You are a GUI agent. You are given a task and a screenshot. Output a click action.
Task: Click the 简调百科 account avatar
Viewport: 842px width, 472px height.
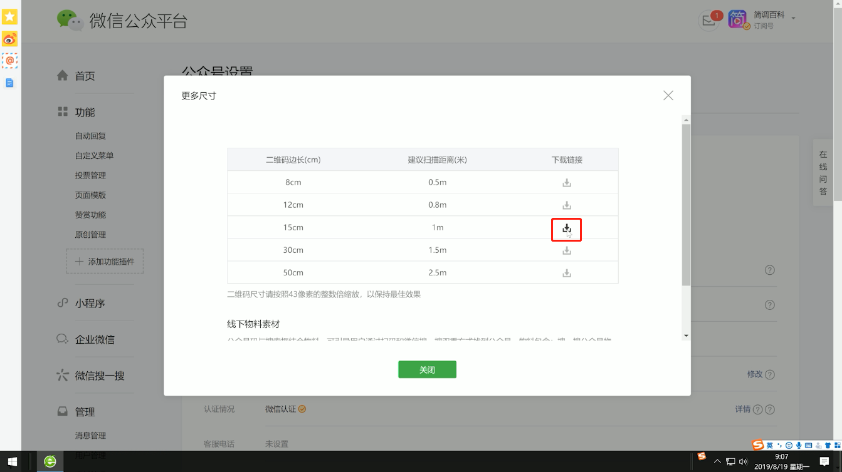pyautogui.click(x=738, y=19)
